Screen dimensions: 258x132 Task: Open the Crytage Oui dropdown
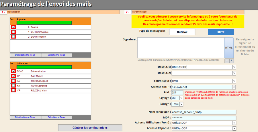(x=181, y=98)
